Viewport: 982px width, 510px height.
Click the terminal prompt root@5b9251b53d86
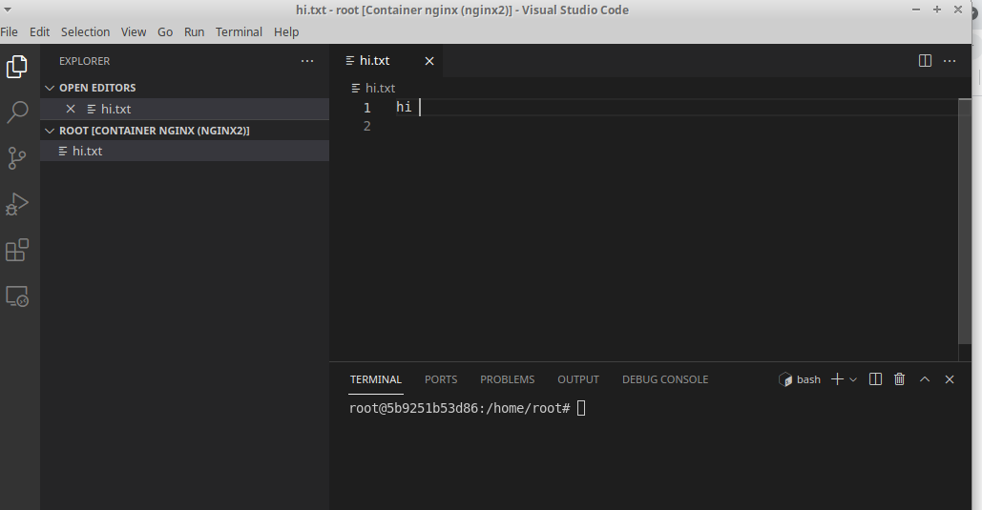(460, 408)
